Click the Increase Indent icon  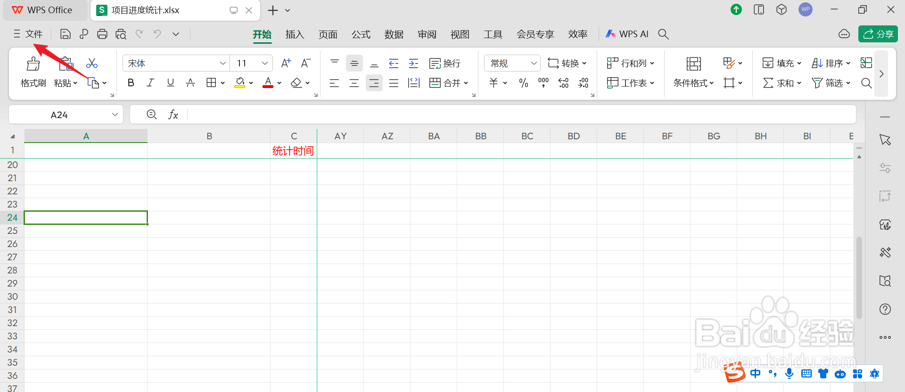click(x=413, y=63)
